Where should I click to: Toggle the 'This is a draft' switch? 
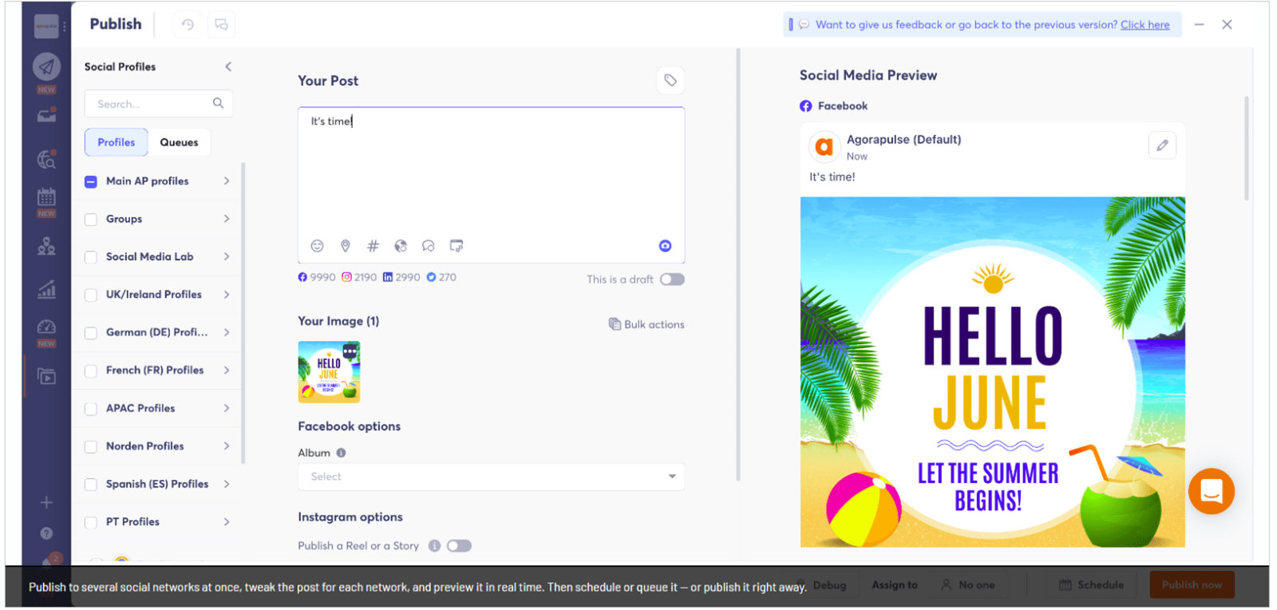click(x=672, y=279)
